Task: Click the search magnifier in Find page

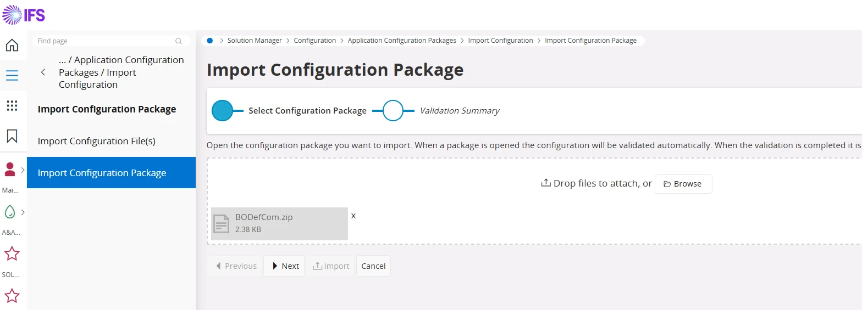Action: [179, 41]
